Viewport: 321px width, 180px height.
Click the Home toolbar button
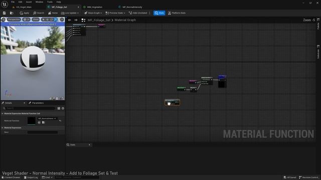pyautogui.click(x=53, y=13)
